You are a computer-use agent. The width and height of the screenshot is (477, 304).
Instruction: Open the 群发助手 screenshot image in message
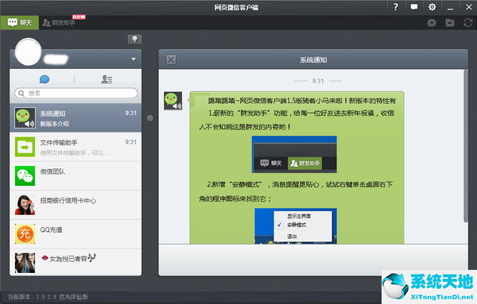pos(294,155)
